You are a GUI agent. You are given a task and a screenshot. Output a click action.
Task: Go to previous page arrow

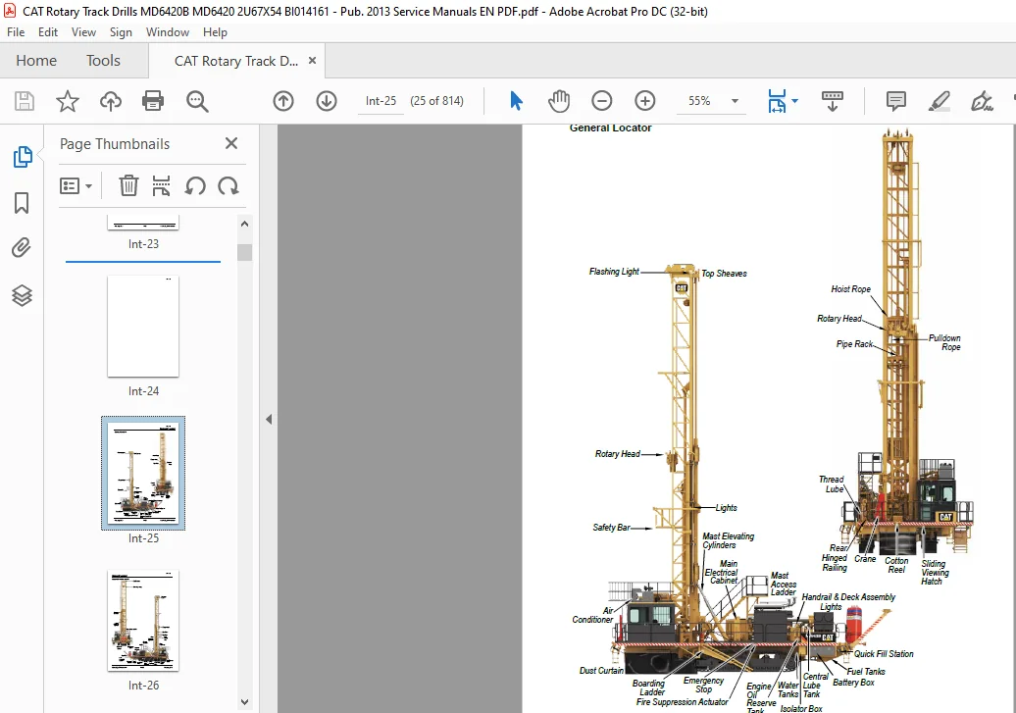coord(283,101)
